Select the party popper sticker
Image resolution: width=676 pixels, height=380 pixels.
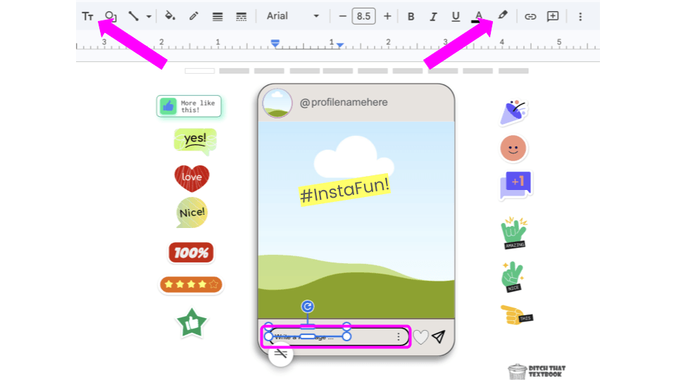point(513,112)
